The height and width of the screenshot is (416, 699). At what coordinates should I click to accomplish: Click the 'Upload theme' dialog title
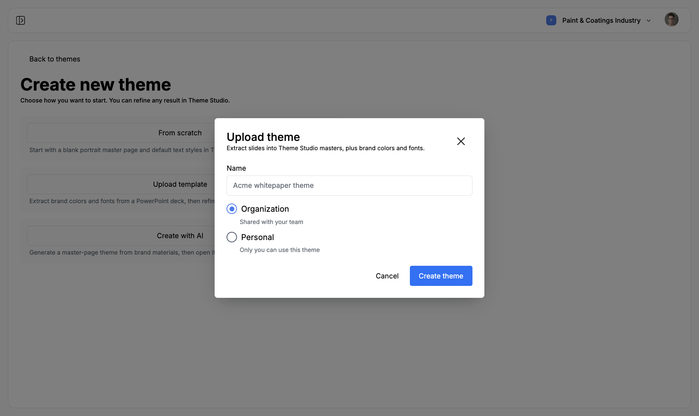[x=263, y=137]
